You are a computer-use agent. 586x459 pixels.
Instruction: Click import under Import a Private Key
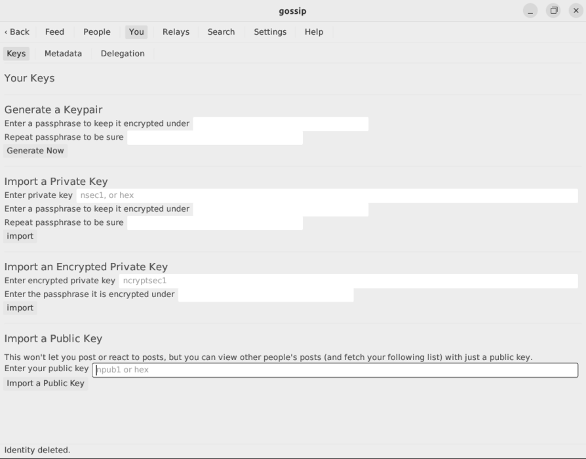(20, 235)
